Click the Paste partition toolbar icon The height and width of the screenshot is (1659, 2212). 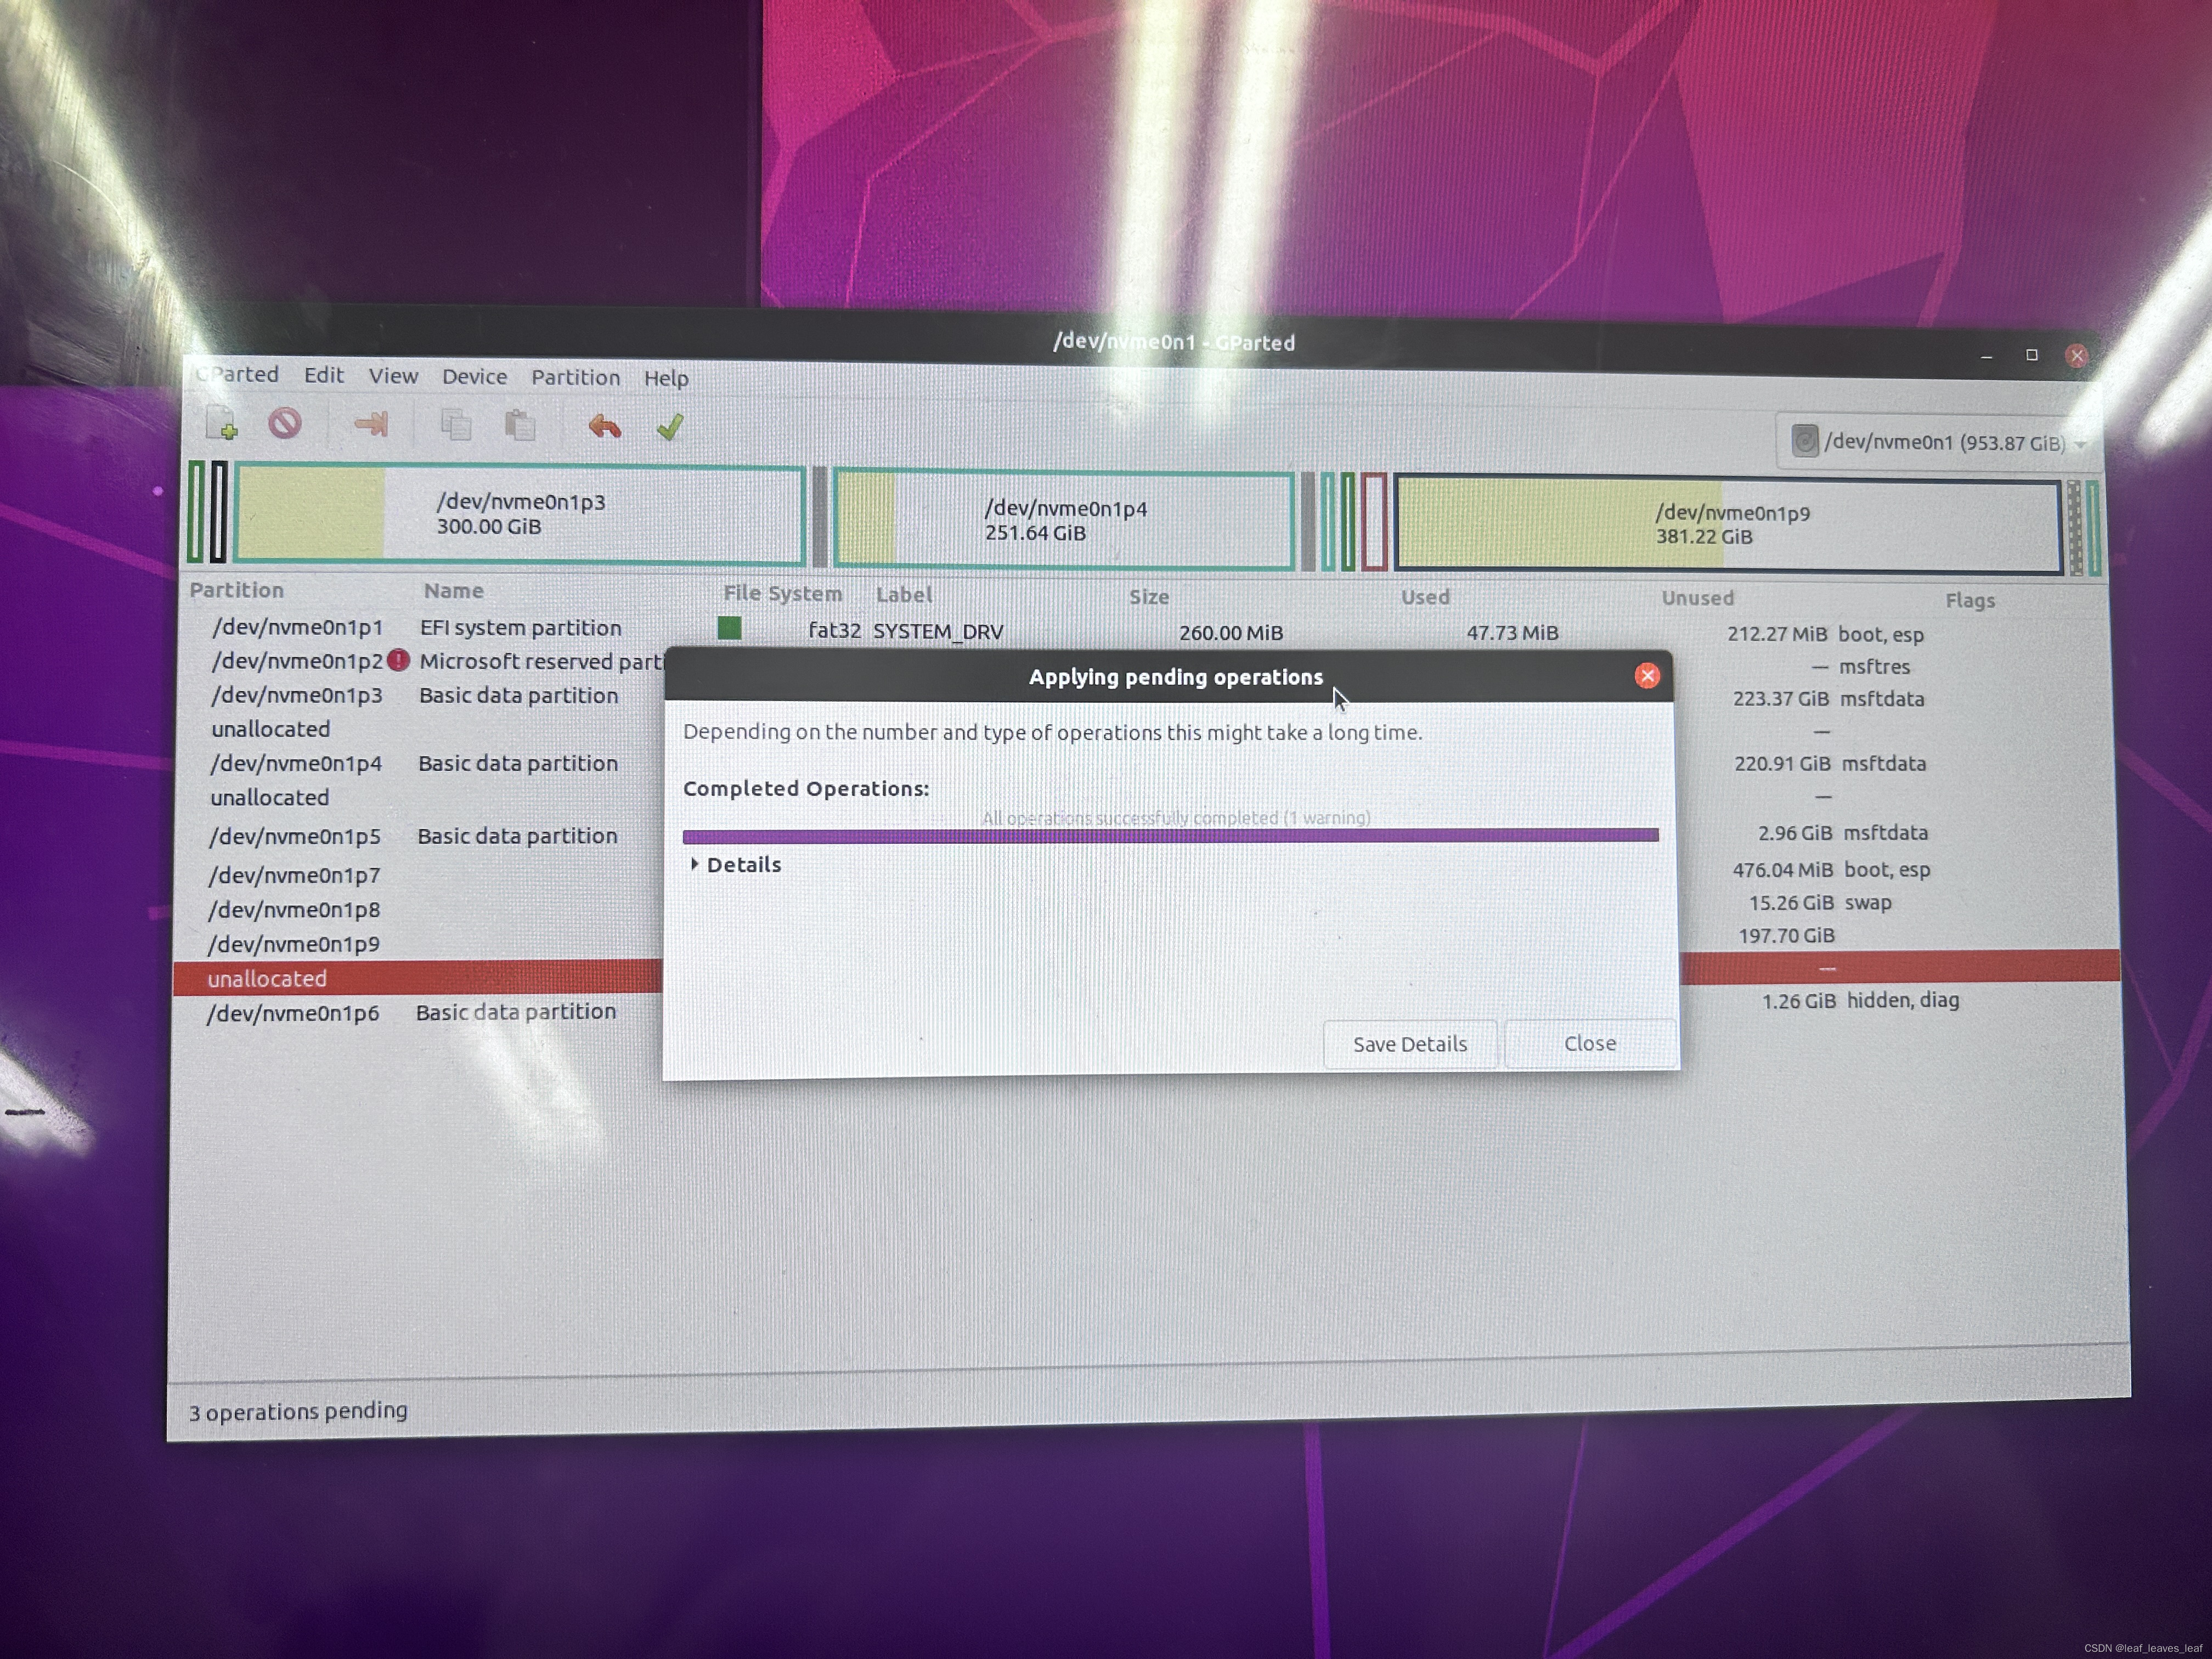[x=520, y=426]
